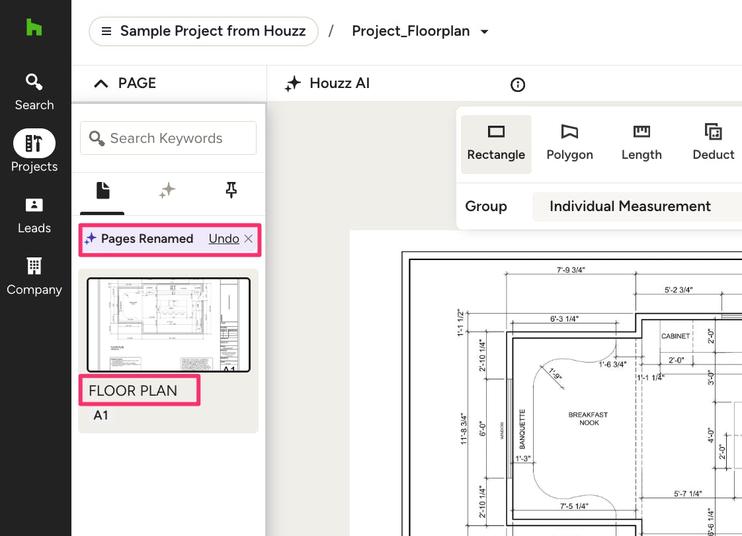
Task: Switch to the AI sparkle tab
Action: coord(167,191)
